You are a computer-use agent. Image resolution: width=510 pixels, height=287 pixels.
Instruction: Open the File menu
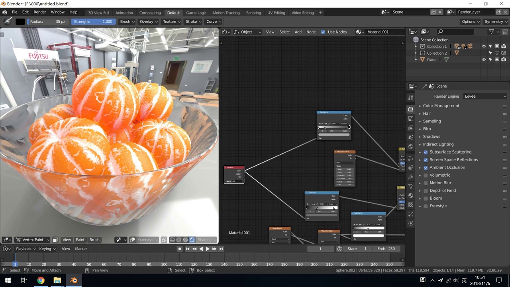point(14,12)
